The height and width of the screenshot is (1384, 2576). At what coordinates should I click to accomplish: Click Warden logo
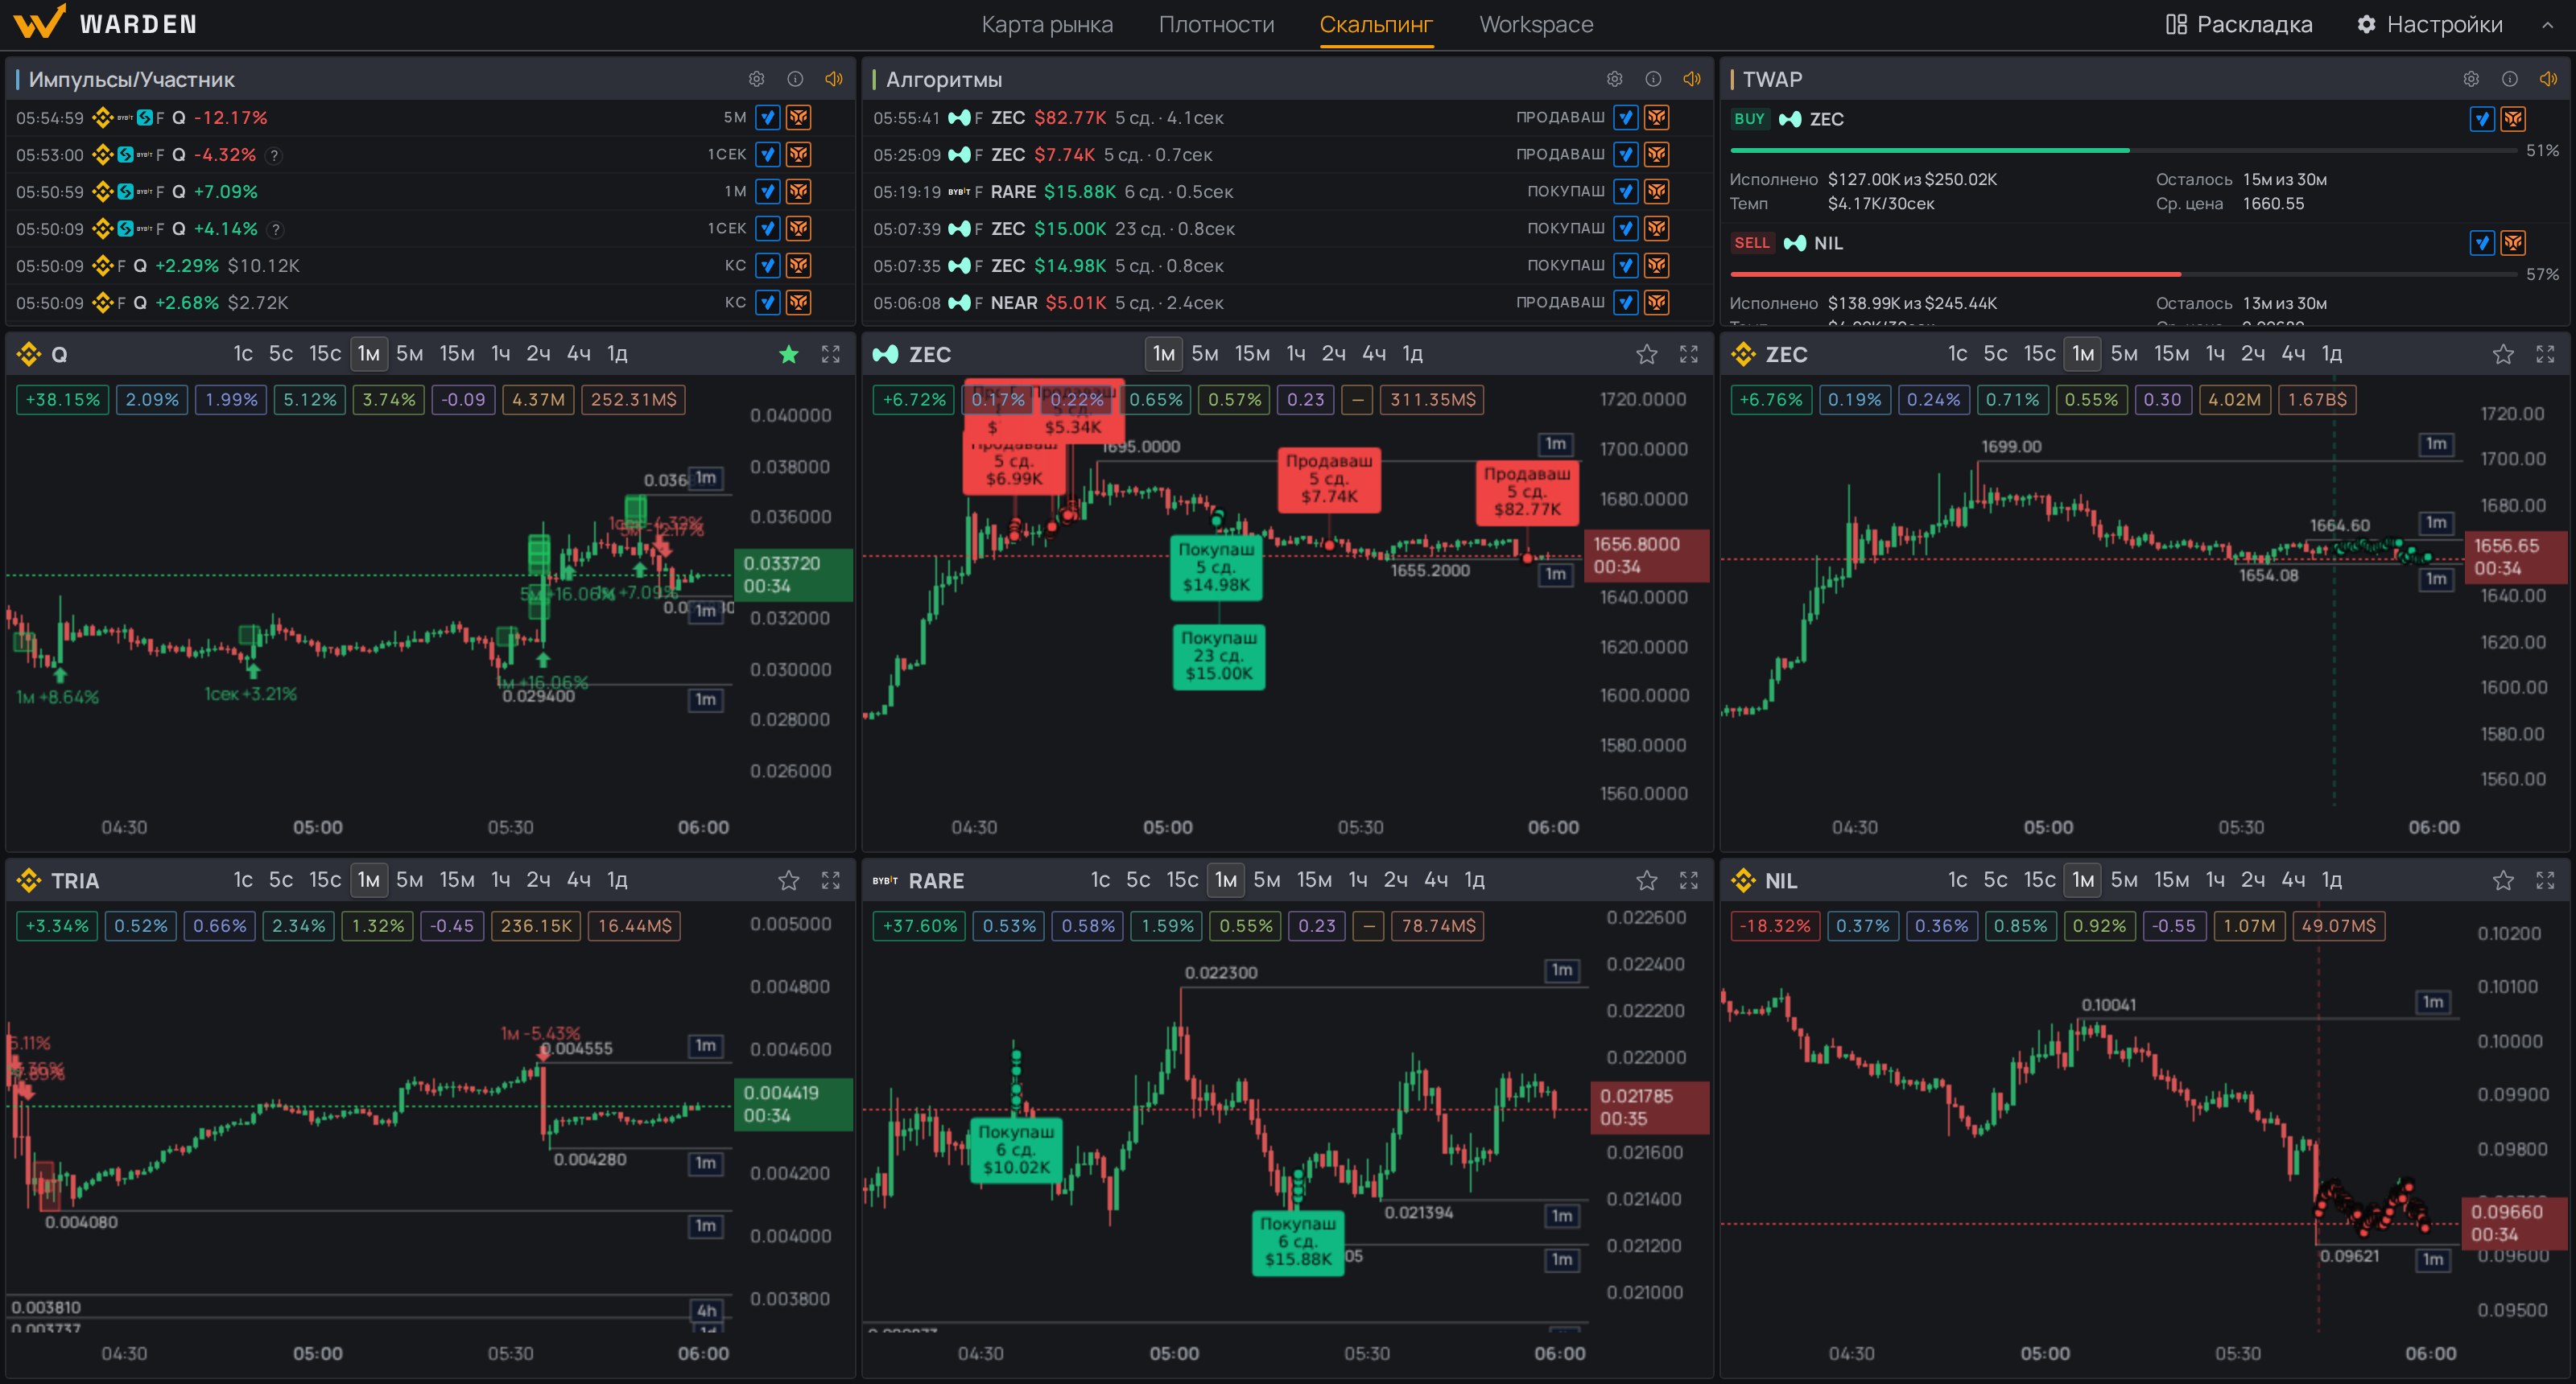pyautogui.click(x=105, y=23)
